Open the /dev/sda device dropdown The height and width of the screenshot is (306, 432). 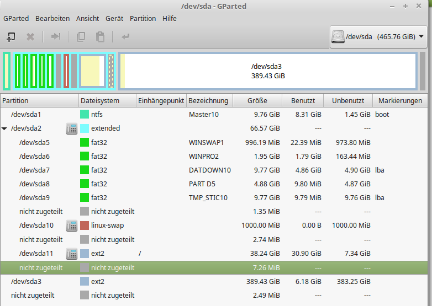pos(378,37)
